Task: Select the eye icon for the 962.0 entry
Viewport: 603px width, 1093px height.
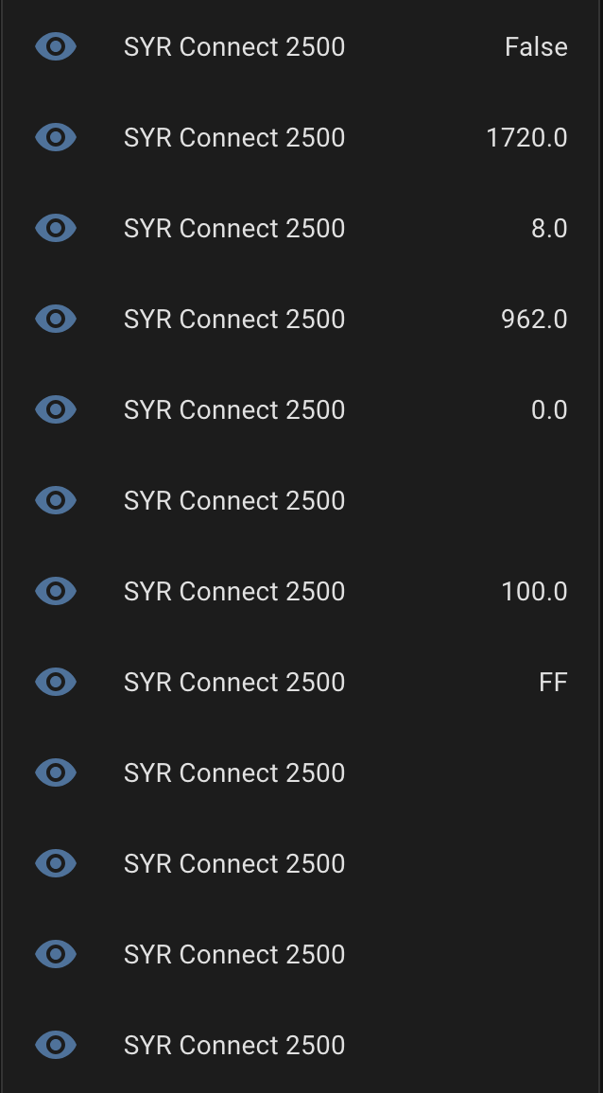Action: [56, 319]
